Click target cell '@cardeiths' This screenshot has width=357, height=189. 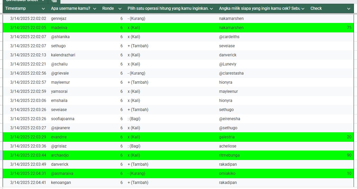point(229,37)
